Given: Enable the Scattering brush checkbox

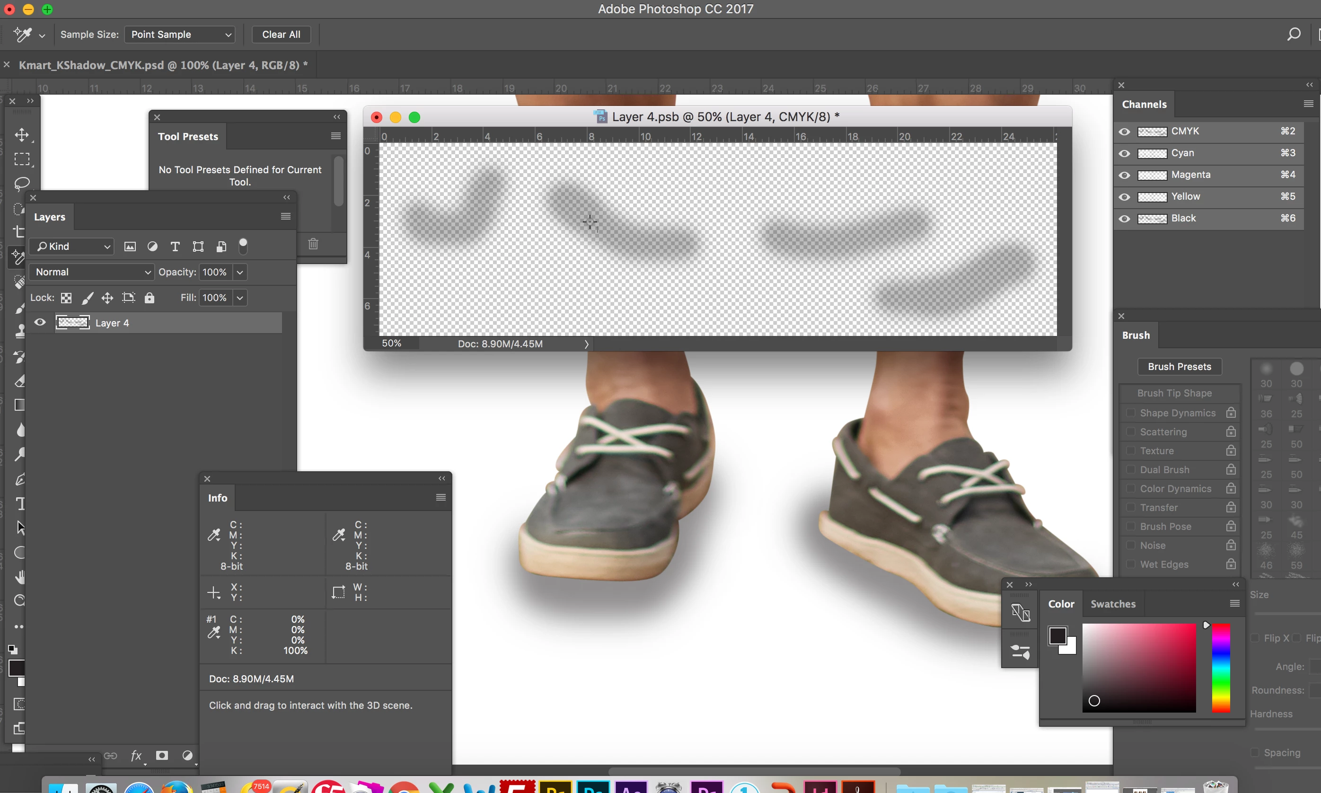Looking at the screenshot, I should 1131,431.
